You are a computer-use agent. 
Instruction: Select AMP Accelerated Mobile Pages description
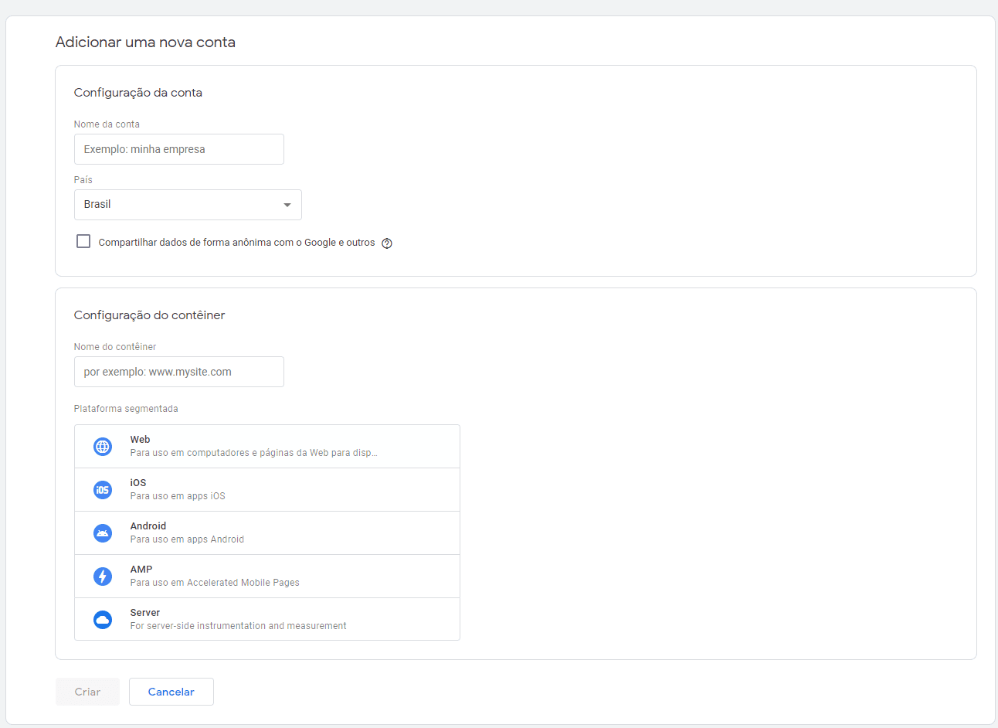[215, 583]
